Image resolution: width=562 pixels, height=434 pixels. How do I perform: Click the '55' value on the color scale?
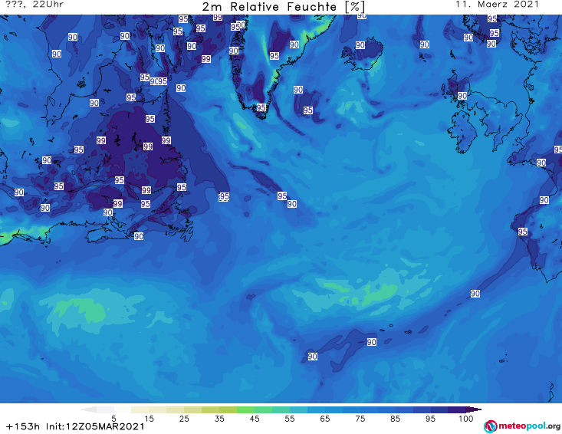[290, 418]
